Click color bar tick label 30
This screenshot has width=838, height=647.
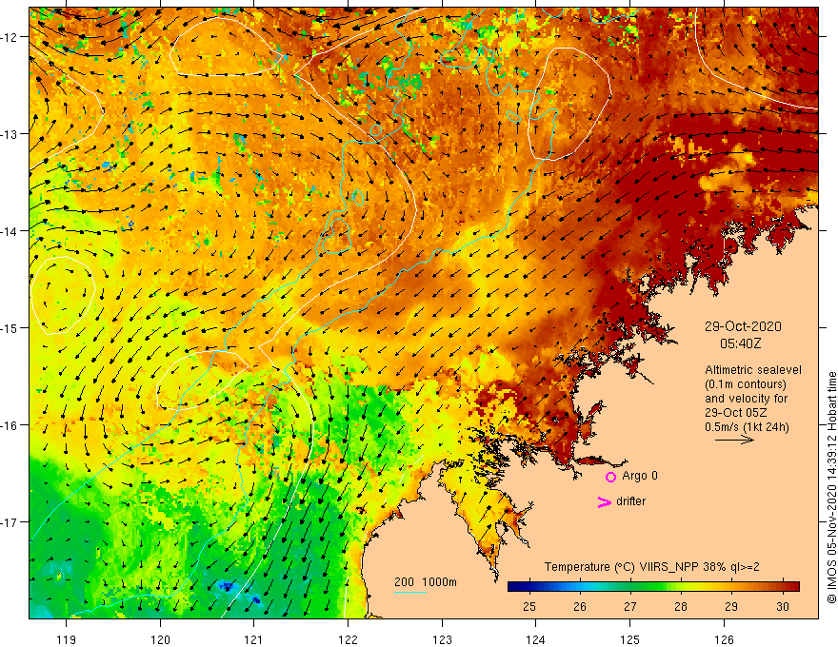(783, 606)
